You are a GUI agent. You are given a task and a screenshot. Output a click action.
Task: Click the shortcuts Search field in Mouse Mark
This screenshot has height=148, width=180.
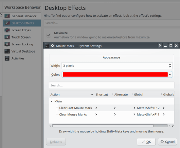tap(112, 85)
